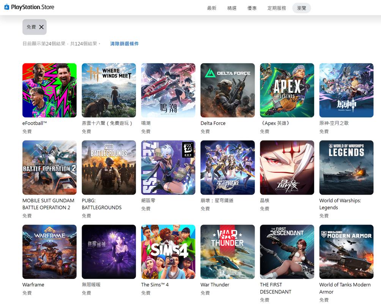Open the Warframe cover art
This screenshot has height=304, width=381.
point(49,252)
